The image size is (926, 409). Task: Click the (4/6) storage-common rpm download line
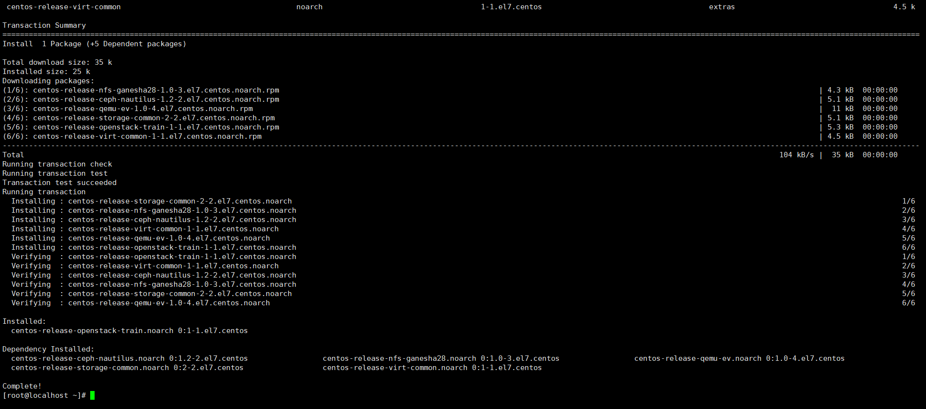pos(138,118)
